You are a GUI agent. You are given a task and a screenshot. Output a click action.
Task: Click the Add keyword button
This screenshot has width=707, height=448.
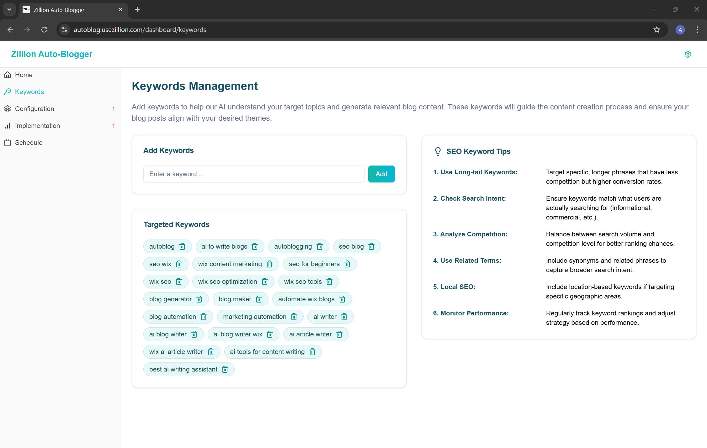pyautogui.click(x=381, y=174)
